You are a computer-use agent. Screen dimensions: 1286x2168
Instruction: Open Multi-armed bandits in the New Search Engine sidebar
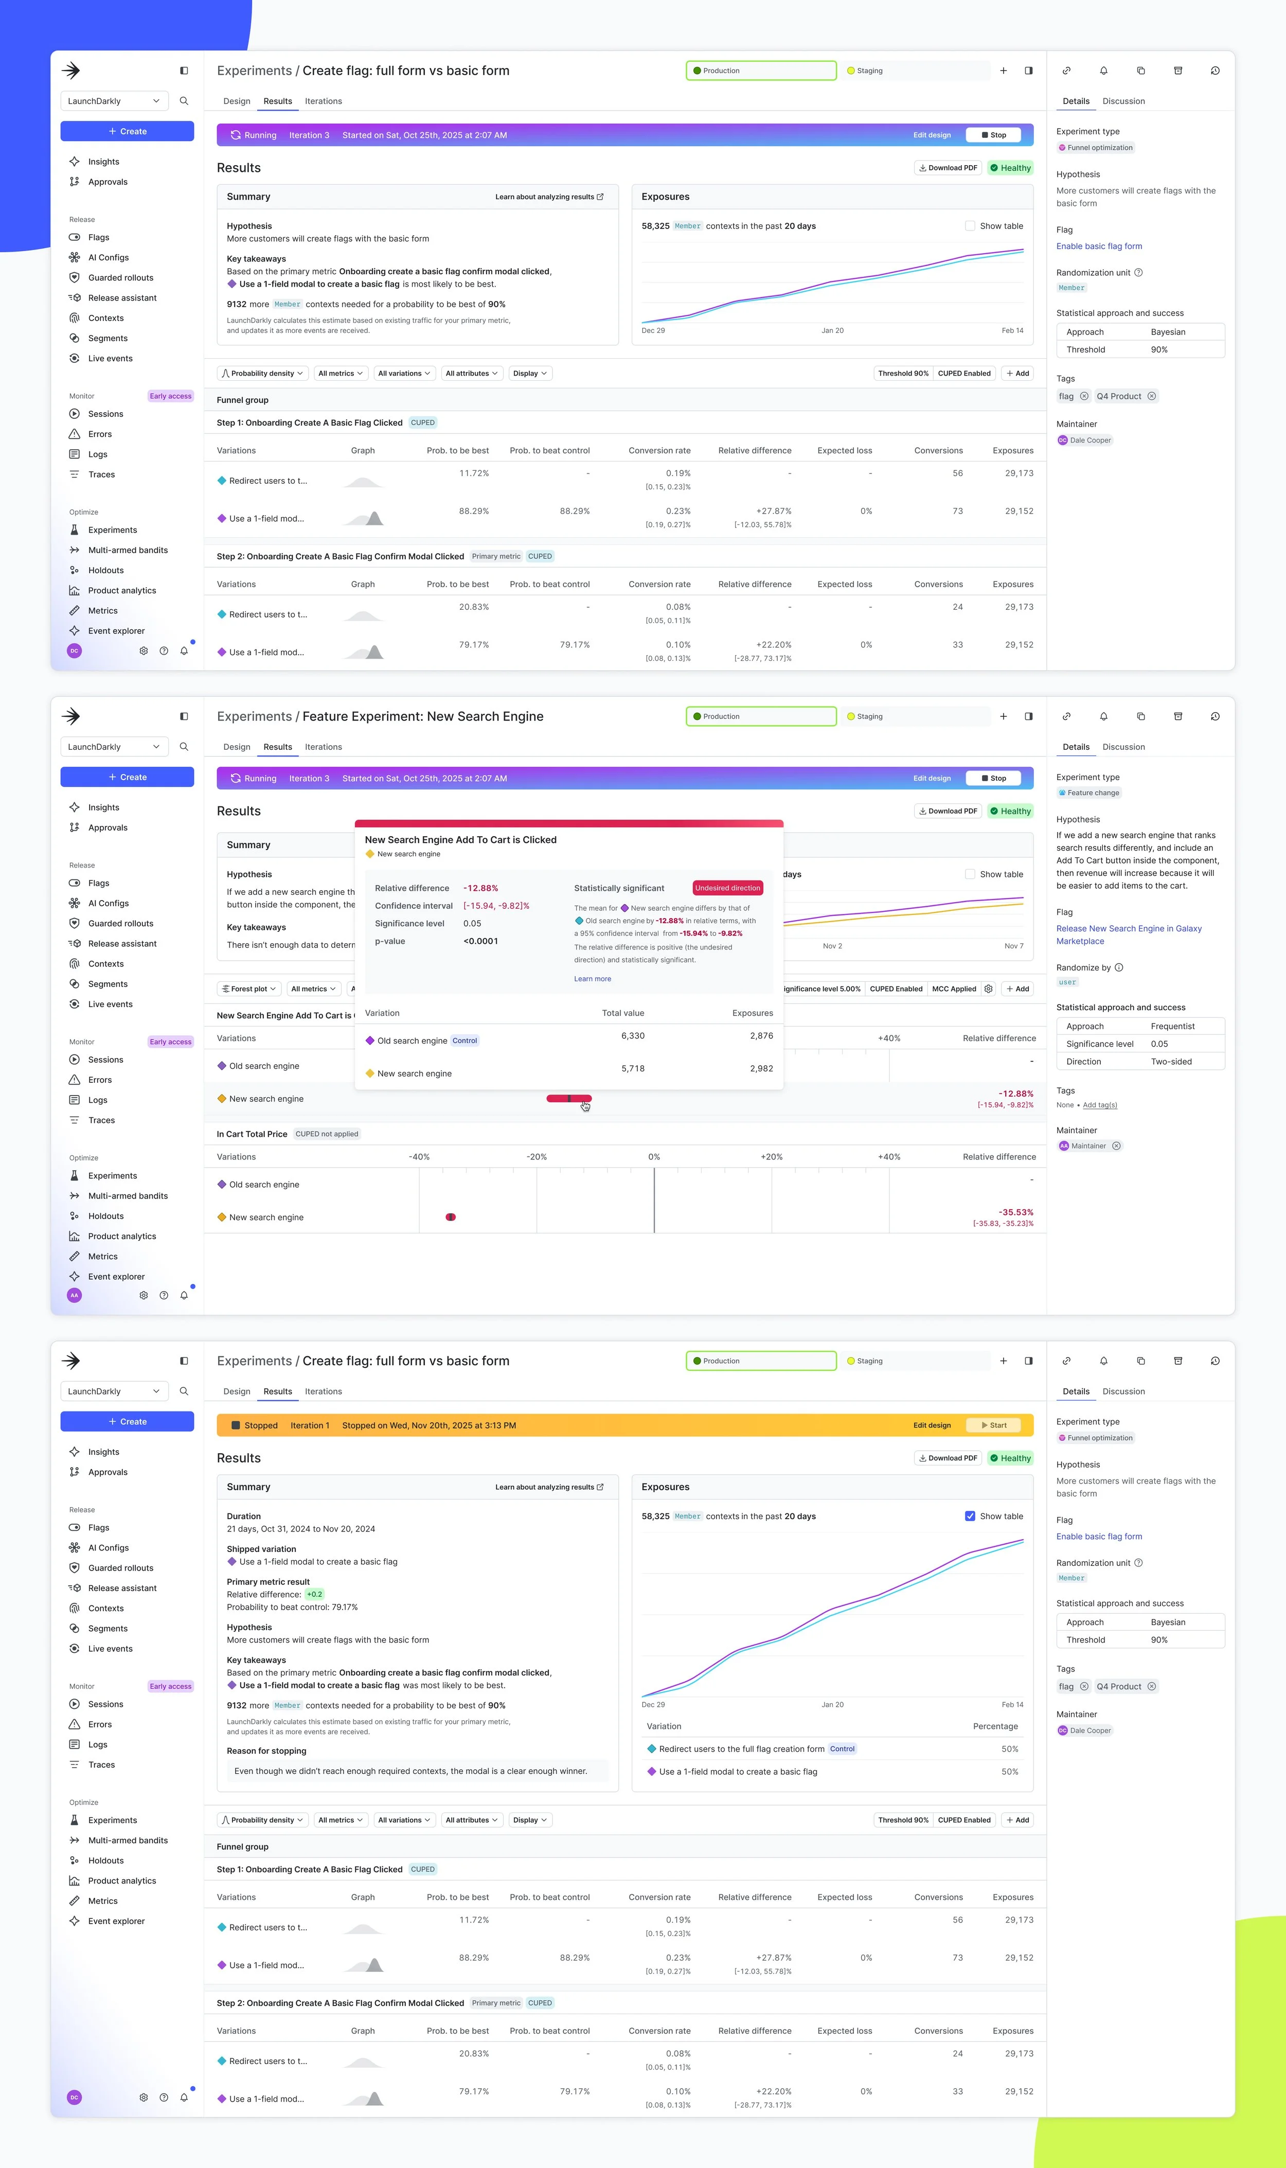(x=128, y=1196)
